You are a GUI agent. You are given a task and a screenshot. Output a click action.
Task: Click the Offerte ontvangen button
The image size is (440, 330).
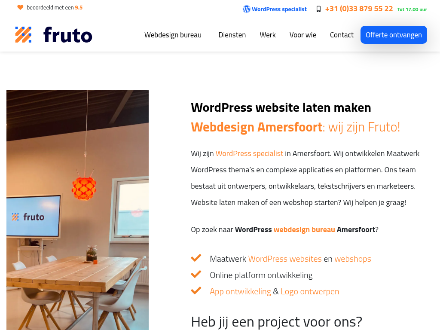pyautogui.click(x=394, y=35)
